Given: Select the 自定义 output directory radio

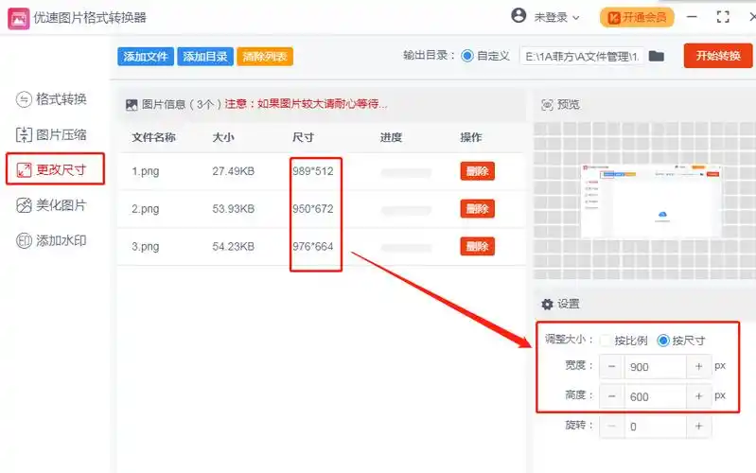Looking at the screenshot, I should point(466,56).
